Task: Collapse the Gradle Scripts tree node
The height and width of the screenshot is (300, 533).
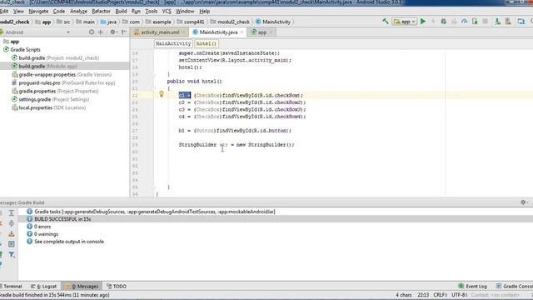Action: tap(6, 50)
